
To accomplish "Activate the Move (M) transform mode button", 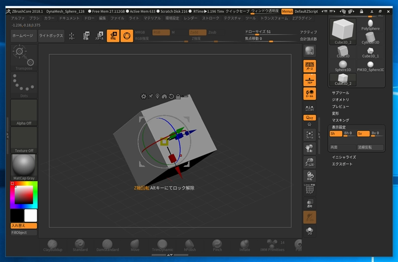I will coord(86,36).
